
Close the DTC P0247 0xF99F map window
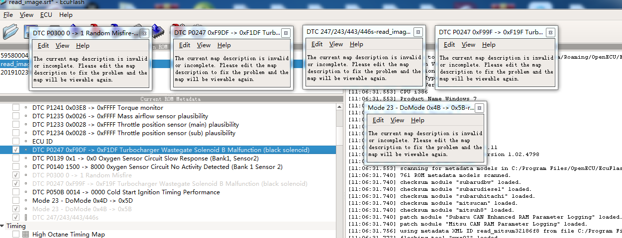pos(550,32)
